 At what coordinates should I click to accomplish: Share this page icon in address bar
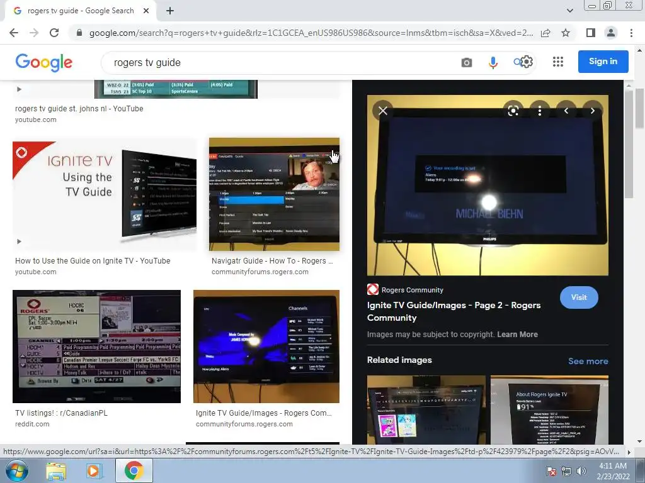545,33
